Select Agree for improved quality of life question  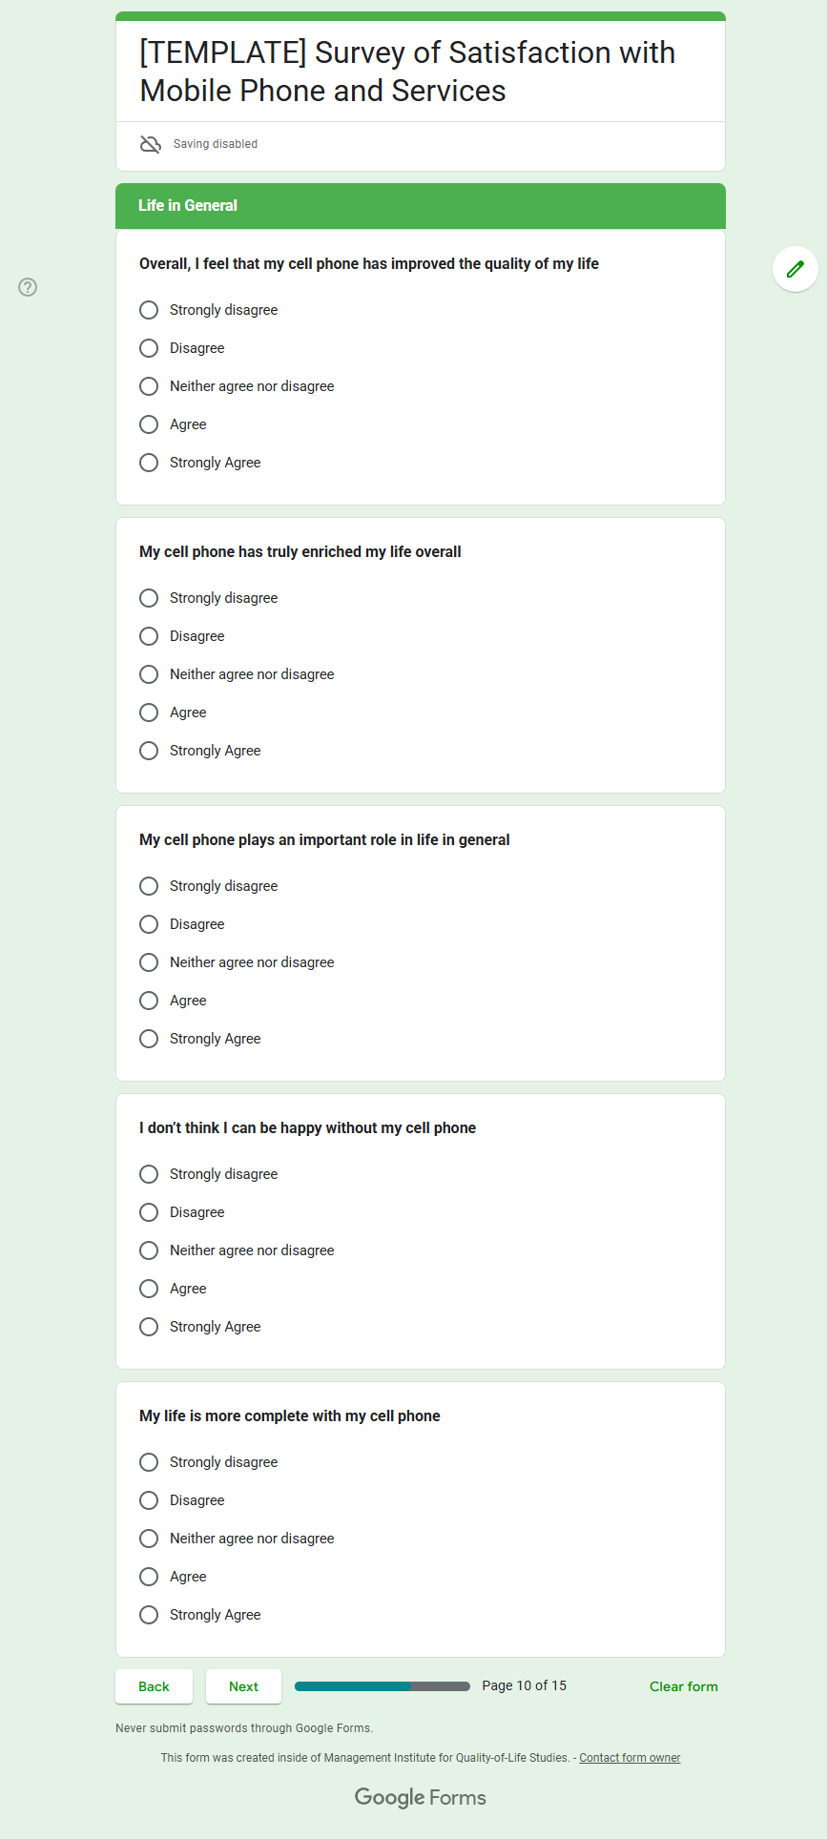149,424
